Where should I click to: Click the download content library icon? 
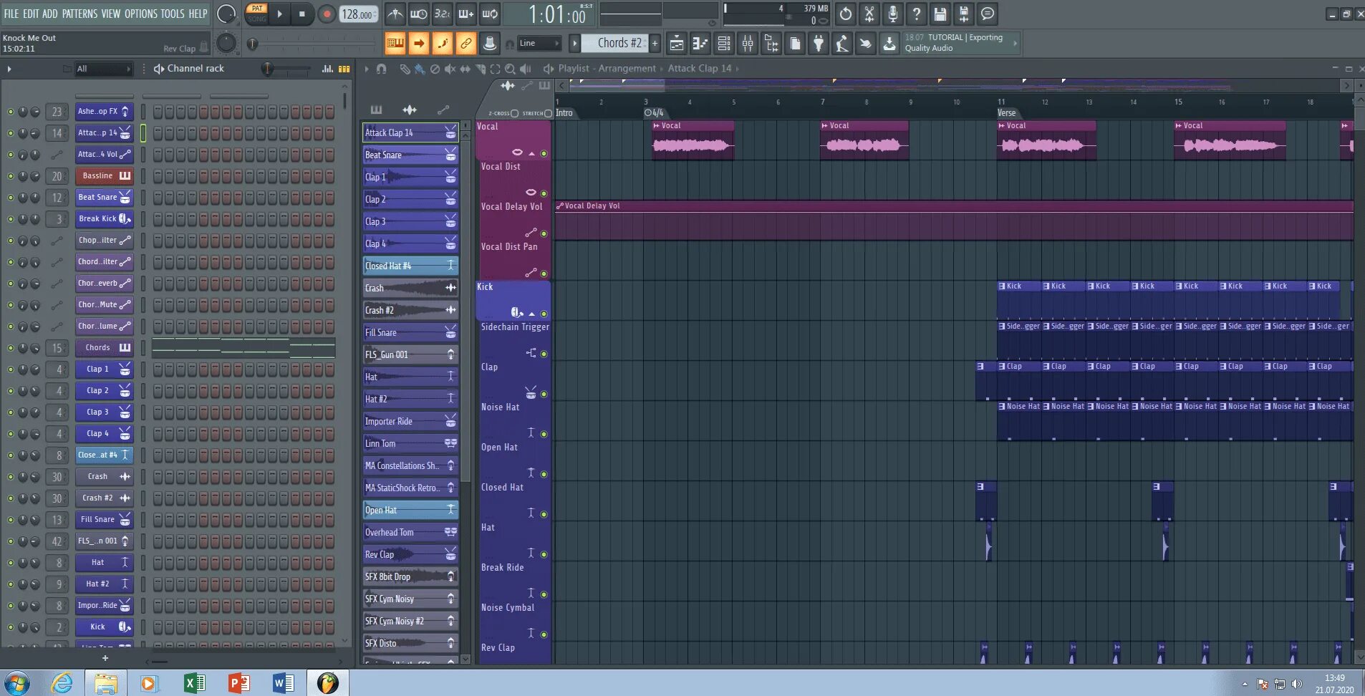pyautogui.click(x=889, y=44)
